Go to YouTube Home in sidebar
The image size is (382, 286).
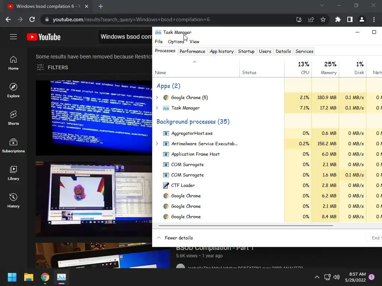point(13,63)
